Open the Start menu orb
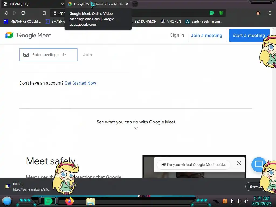Screen dimensions: 276x207 coord(7,201)
